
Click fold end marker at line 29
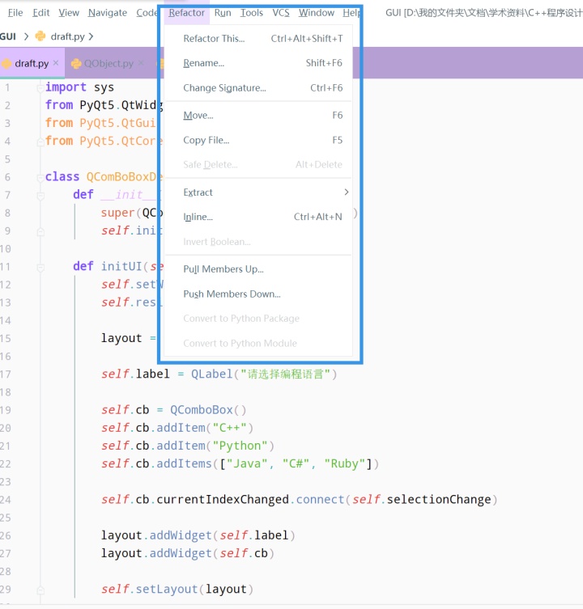coord(40,590)
